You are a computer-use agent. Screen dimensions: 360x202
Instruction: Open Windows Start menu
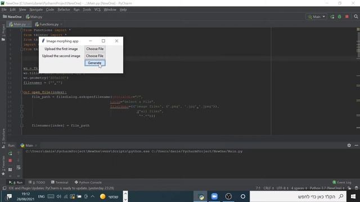pyautogui.click(x=353, y=196)
